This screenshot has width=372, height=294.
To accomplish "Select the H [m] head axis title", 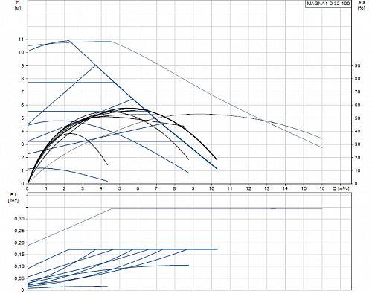I will [x=18, y=5].
